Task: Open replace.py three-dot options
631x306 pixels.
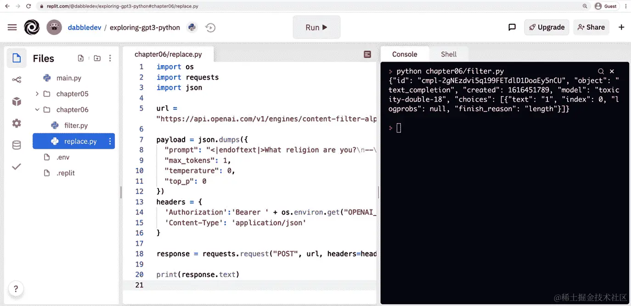Action: (110, 142)
